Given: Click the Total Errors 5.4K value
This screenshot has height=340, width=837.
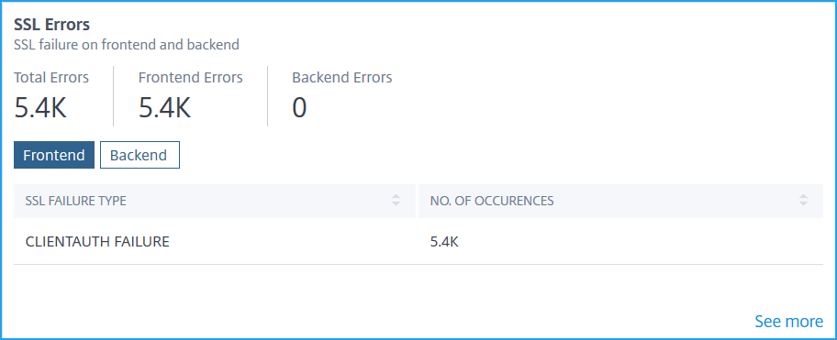Looking at the screenshot, I should tap(40, 107).
